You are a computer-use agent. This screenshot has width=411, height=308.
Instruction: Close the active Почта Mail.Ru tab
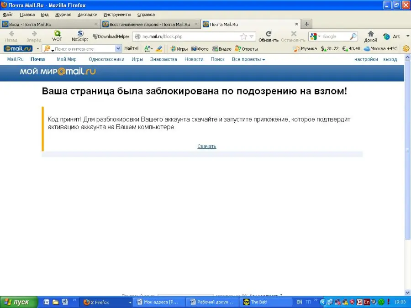(296, 24)
